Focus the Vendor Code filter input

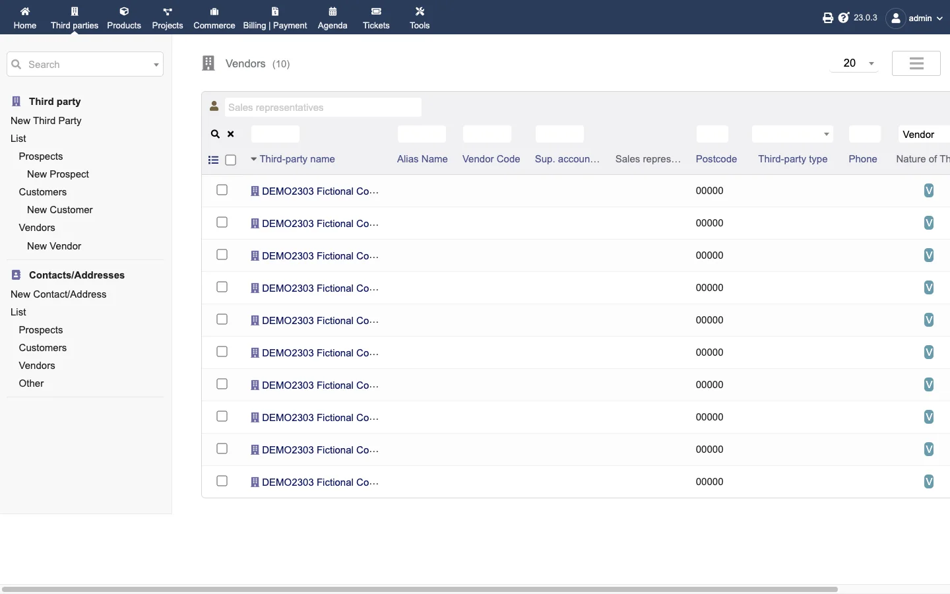pos(488,134)
